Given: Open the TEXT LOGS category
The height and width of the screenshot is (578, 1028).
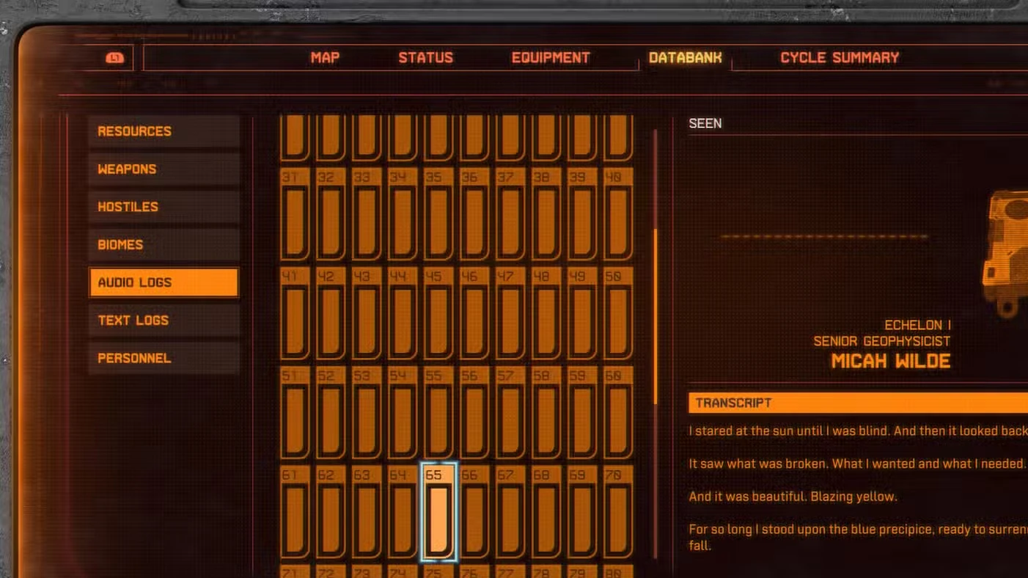Looking at the screenshot, I should [164, 321].
